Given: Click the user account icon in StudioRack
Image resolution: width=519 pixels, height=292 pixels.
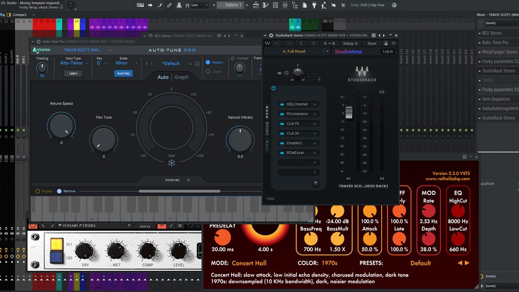Looking at the screenshot, I should click(386, 43).
